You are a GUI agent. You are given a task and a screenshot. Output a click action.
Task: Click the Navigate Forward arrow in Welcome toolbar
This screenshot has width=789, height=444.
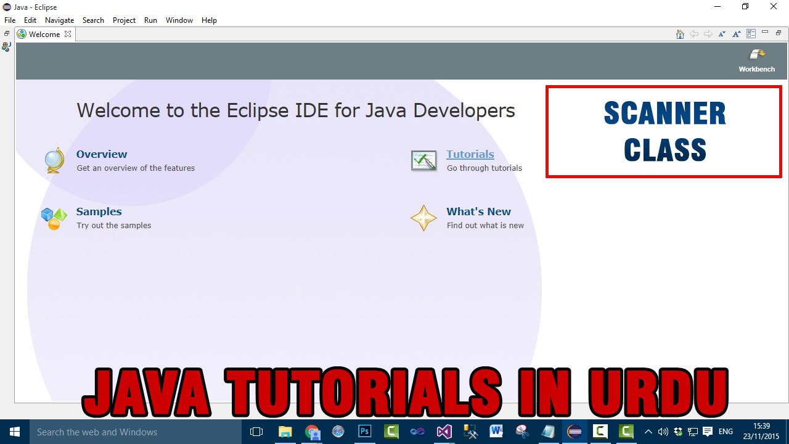pos(708,34)
